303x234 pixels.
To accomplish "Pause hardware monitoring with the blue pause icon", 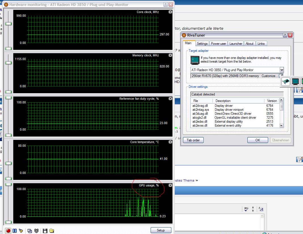I will tap(14, 231).
